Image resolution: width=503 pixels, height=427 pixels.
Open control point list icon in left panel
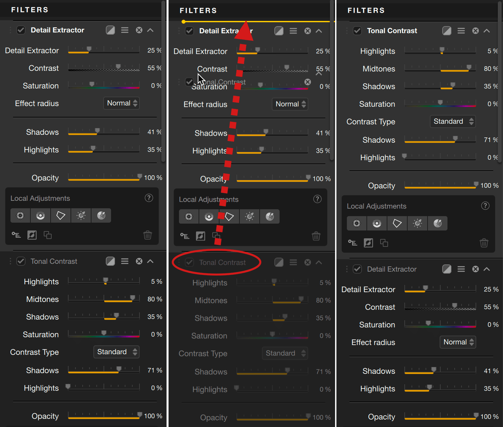16,235
